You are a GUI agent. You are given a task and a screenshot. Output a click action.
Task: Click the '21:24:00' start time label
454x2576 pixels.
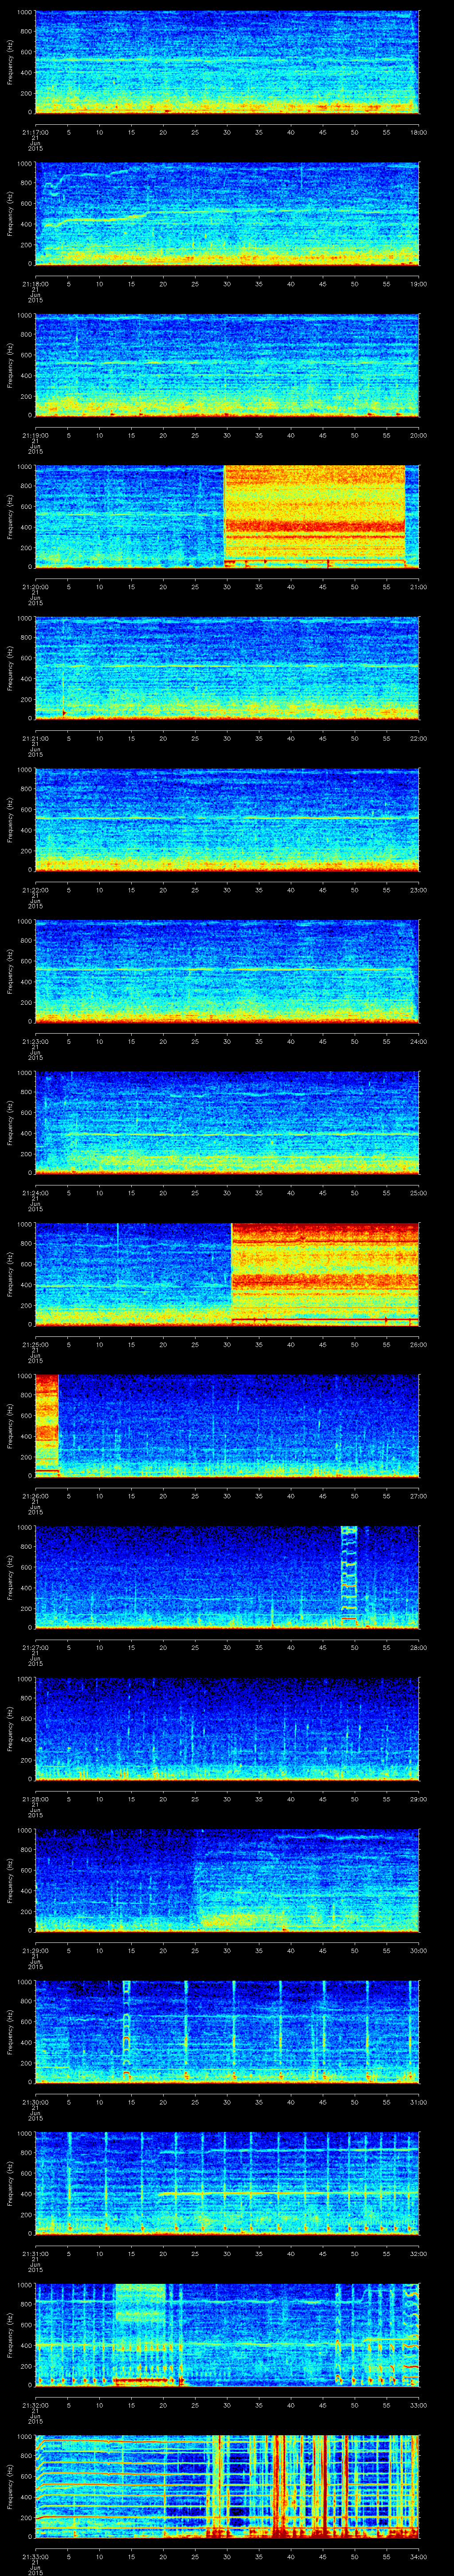(x=35, y=1192)
